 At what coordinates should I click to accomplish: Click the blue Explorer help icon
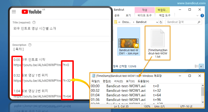click(x=202, y=15)
